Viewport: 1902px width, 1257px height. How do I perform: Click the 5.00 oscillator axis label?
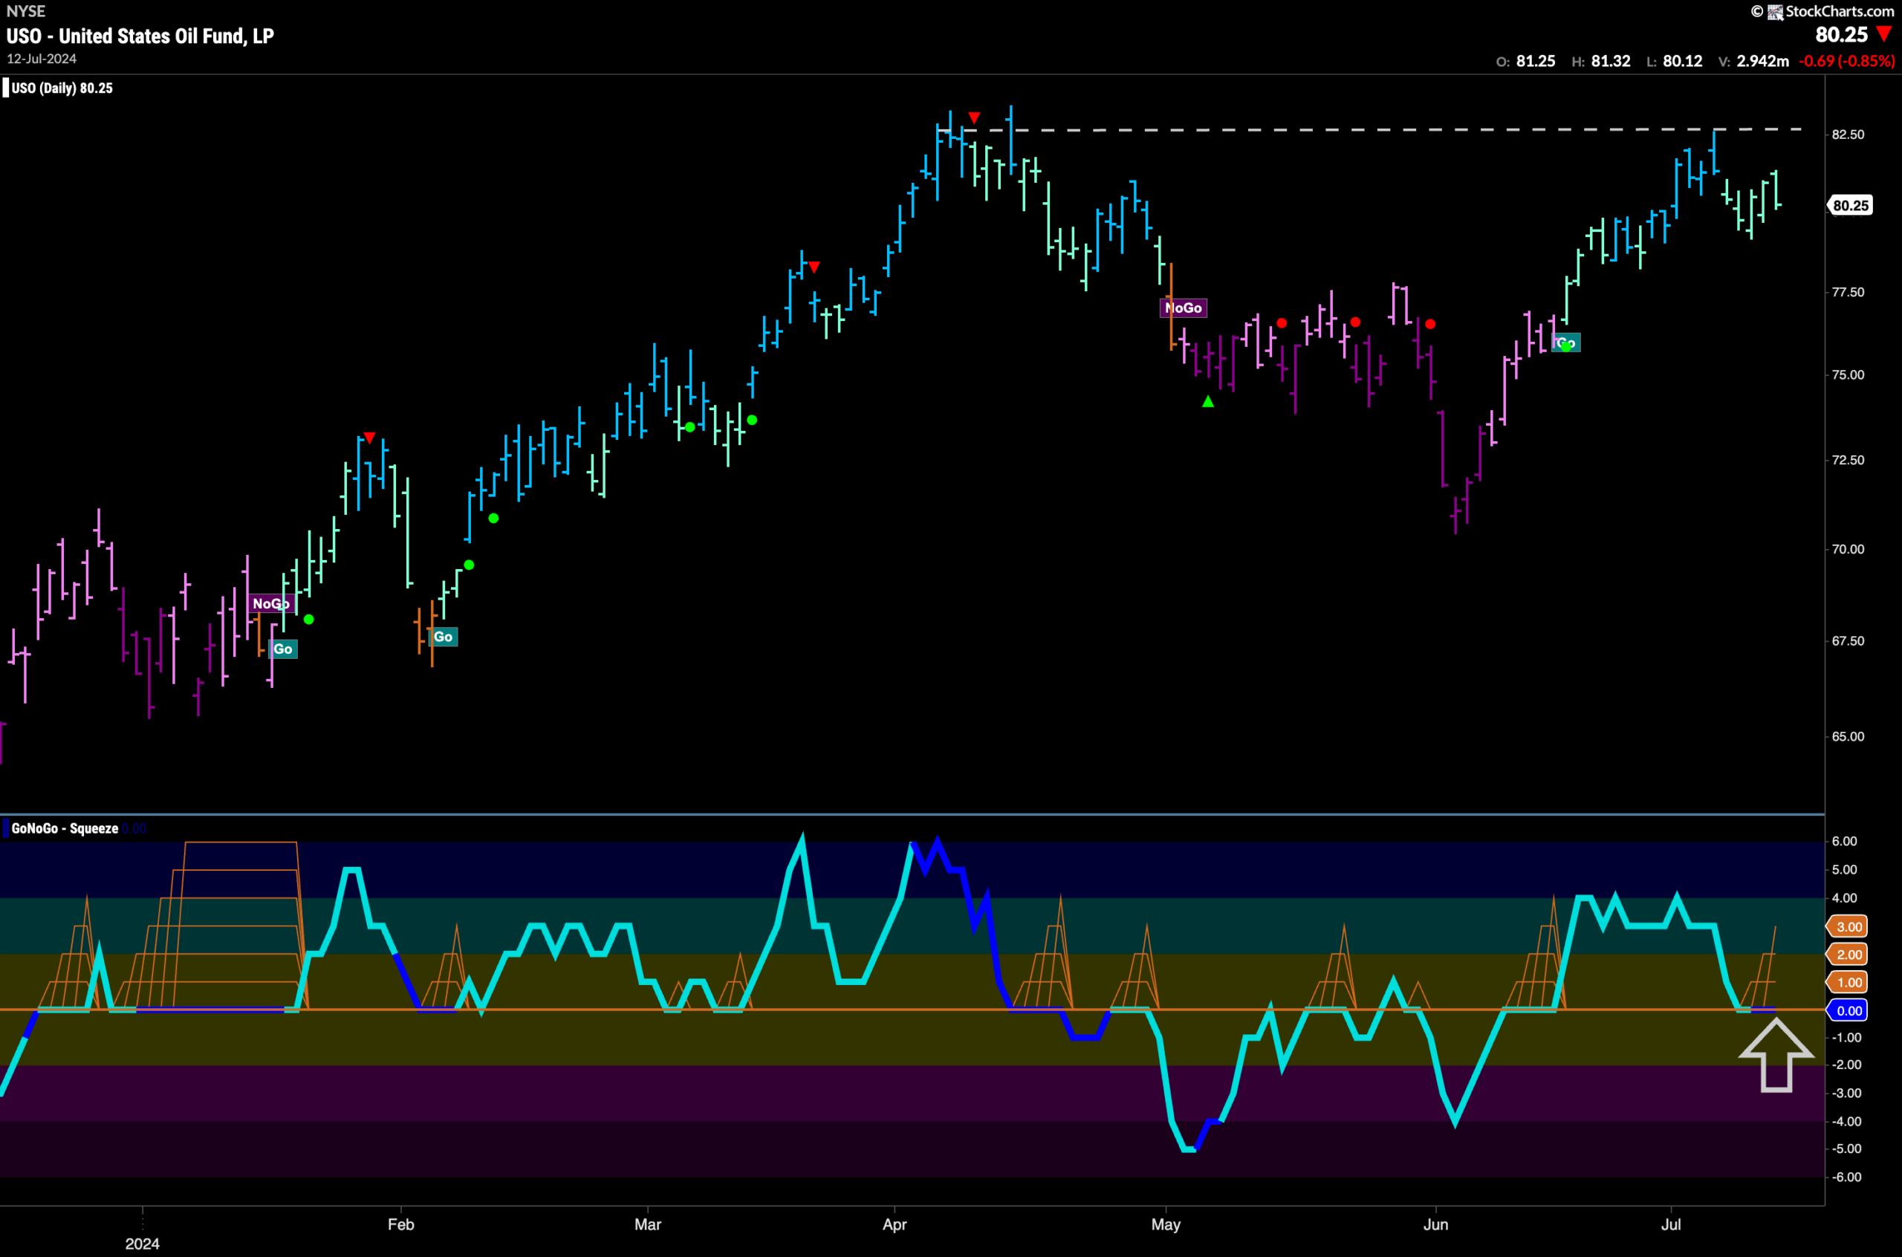[1844, 870]
